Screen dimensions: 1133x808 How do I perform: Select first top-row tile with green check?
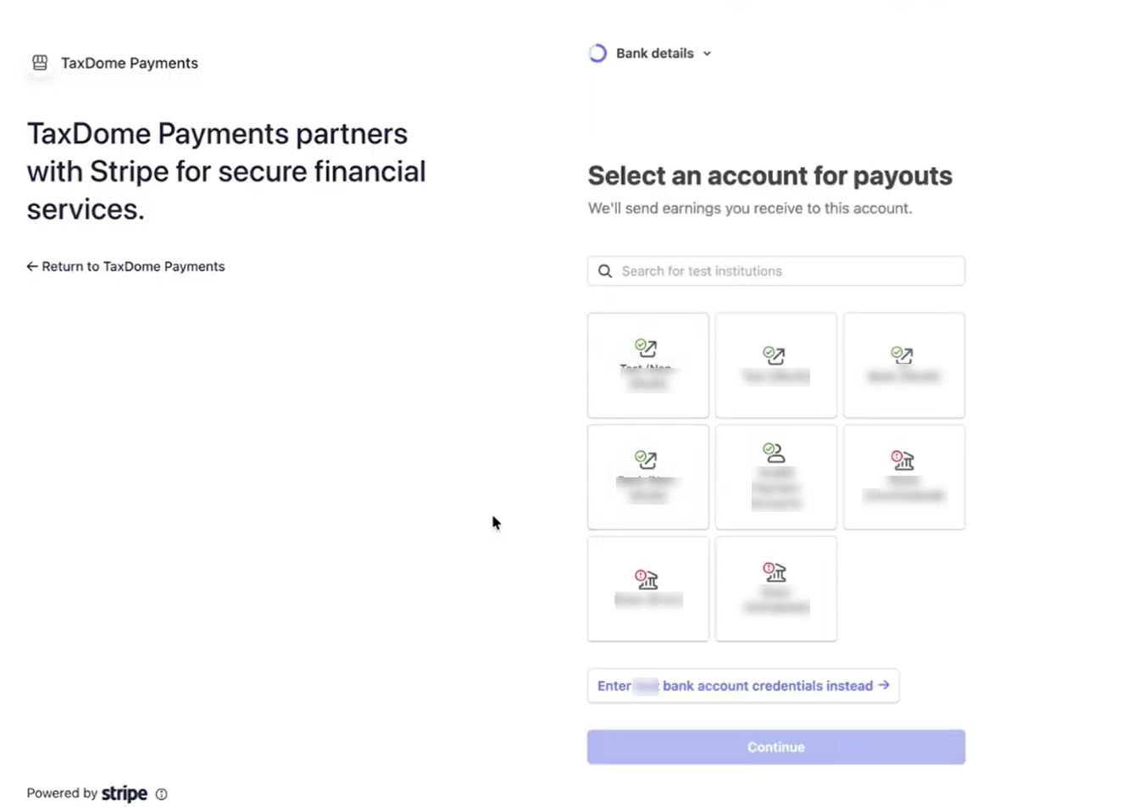pyautogui.click(x=647, y=365)
